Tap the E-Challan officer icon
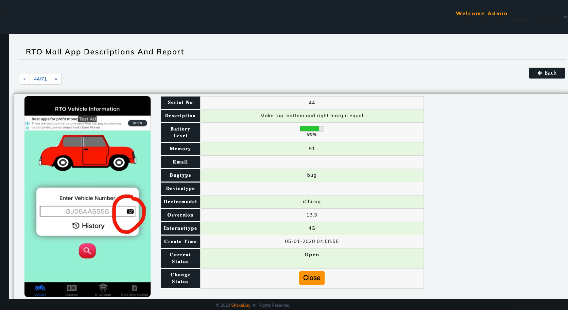 click(x=103, y=288)
